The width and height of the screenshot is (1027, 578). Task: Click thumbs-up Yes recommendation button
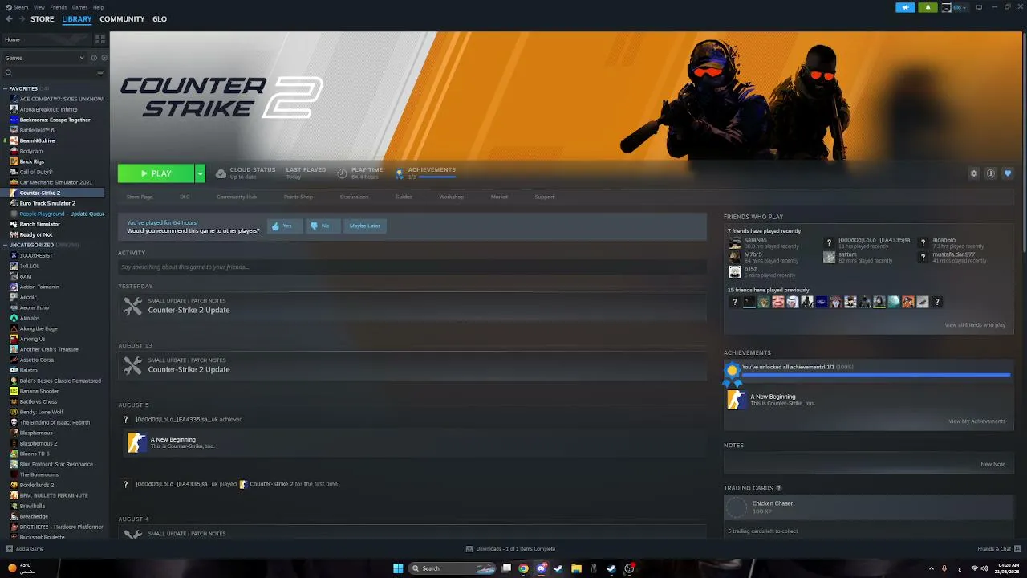(285, 226)
